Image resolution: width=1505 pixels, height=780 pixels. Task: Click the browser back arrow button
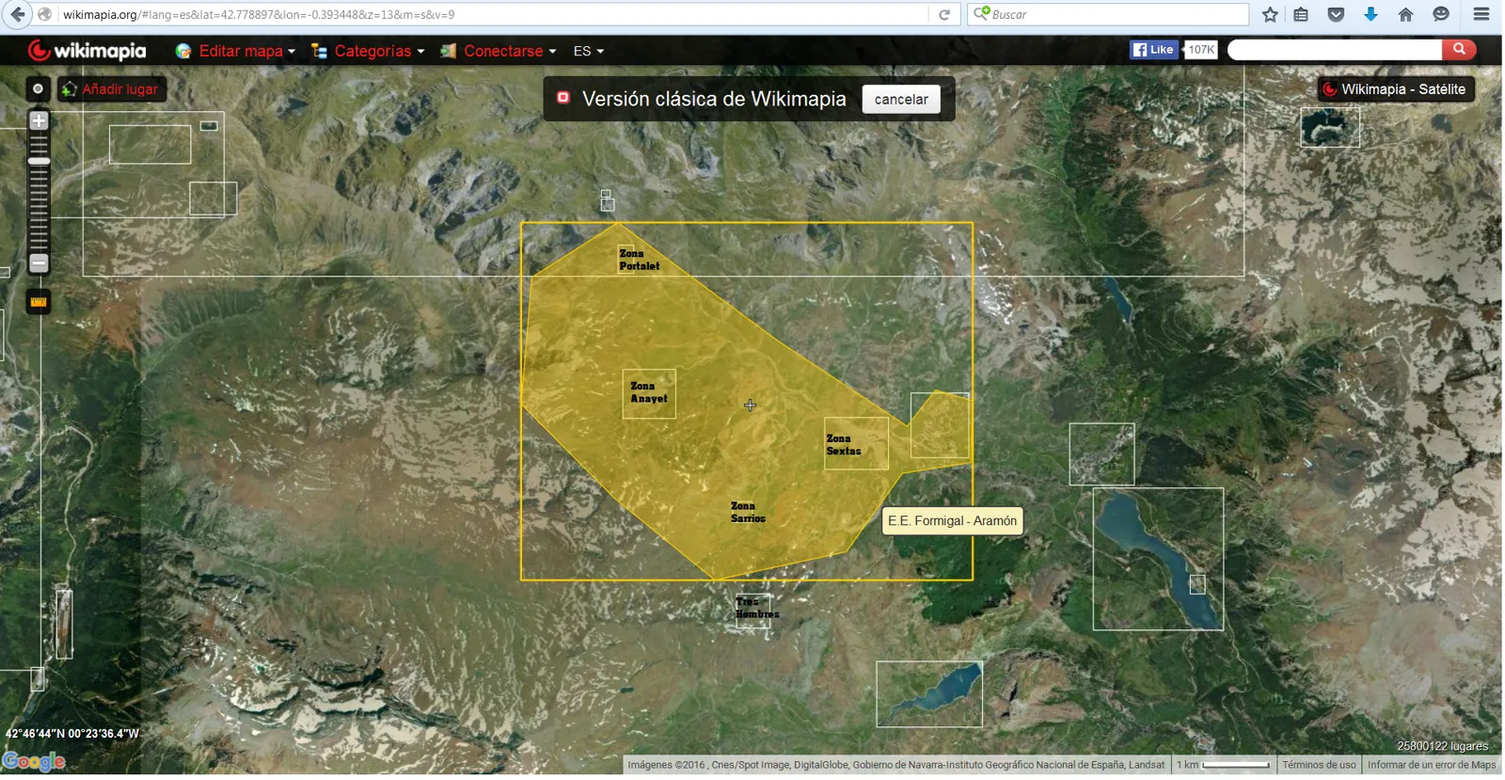pyautogui.click(x=18, y=14)
